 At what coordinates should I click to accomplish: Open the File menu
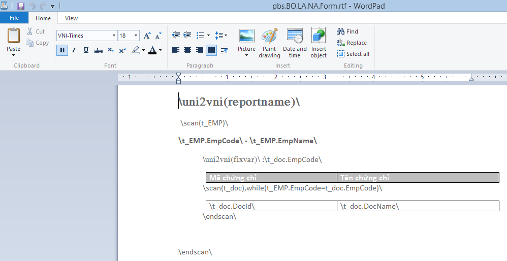tap(14, 18)
